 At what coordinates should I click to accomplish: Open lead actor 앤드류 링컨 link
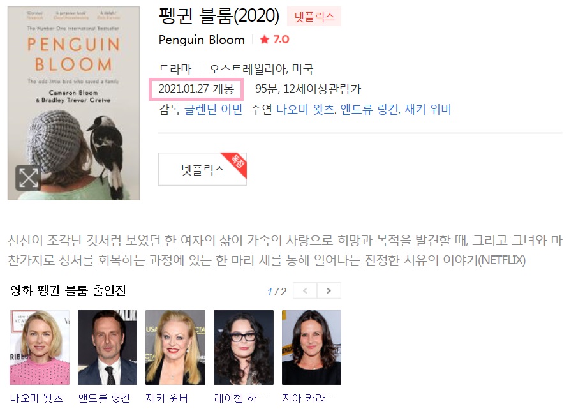tap(369, 109)
